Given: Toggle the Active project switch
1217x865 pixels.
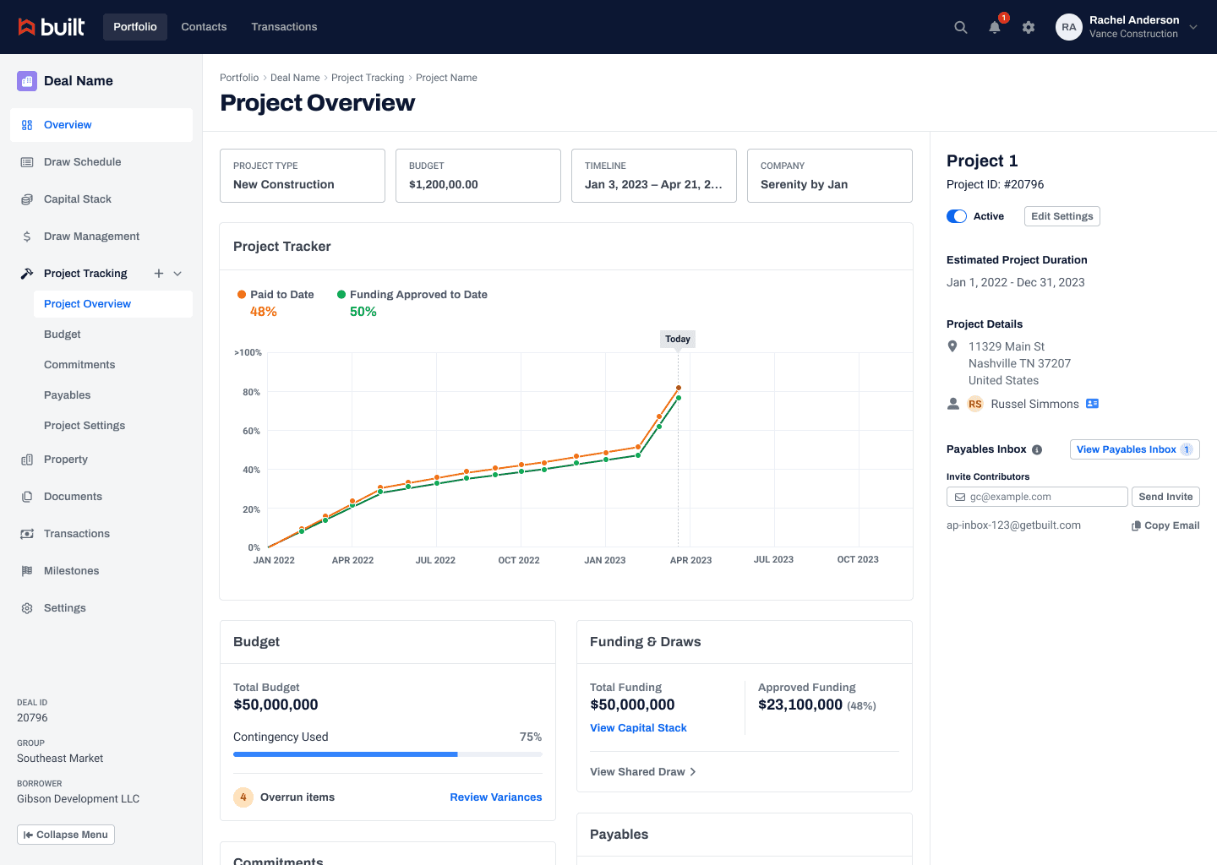Looking at the screenshot, I should click(957, 216).
